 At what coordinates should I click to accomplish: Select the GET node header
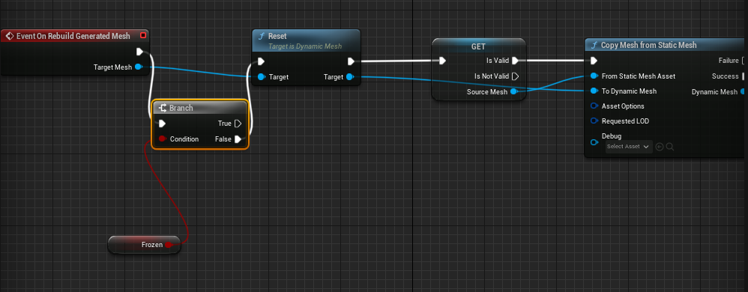(478, 46)
